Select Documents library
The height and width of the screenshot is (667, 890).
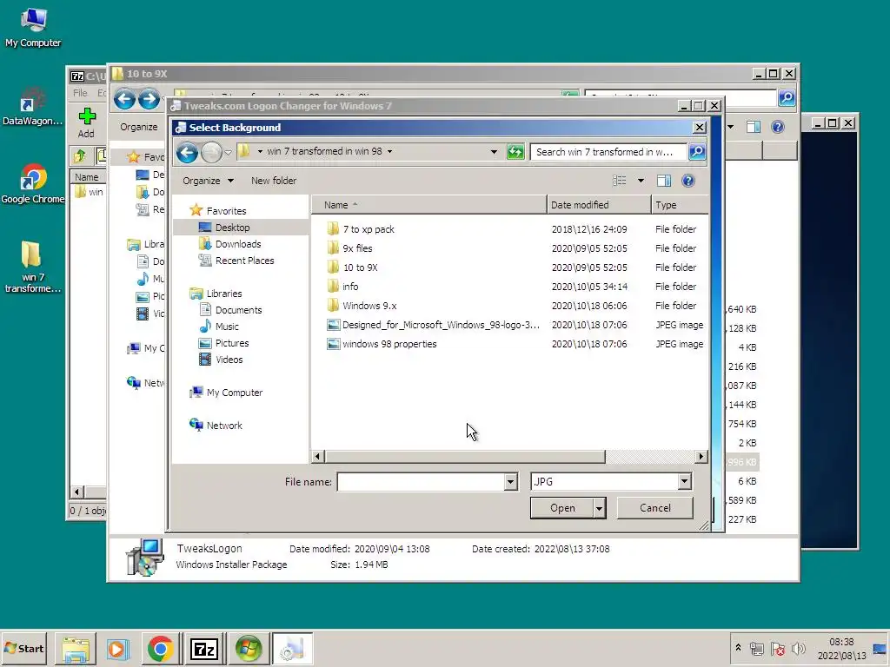pyautogui.click(x=238, y=310)
